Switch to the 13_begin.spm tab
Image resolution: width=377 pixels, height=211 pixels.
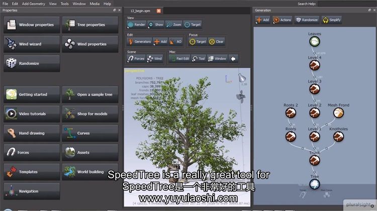(x=140, y=11)
